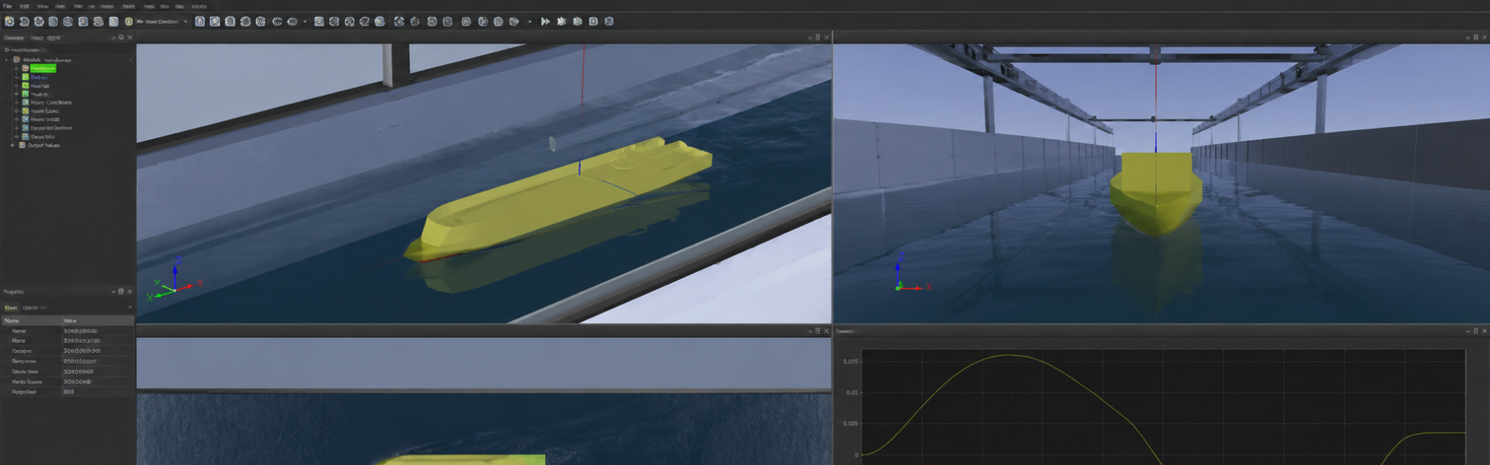Close the perspective ship viewport
The width and height of the screenshot is (1490, 465).
tap(826, 37)
